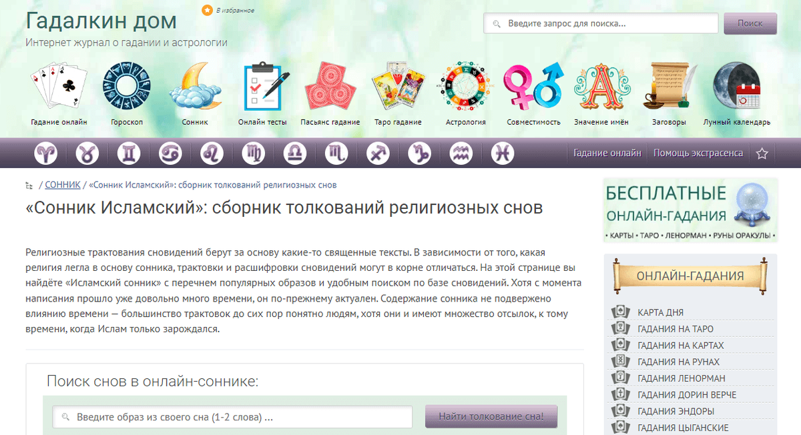
Task: Open the Гороскоп zodiac wheel icon
Action: point(127,87)
